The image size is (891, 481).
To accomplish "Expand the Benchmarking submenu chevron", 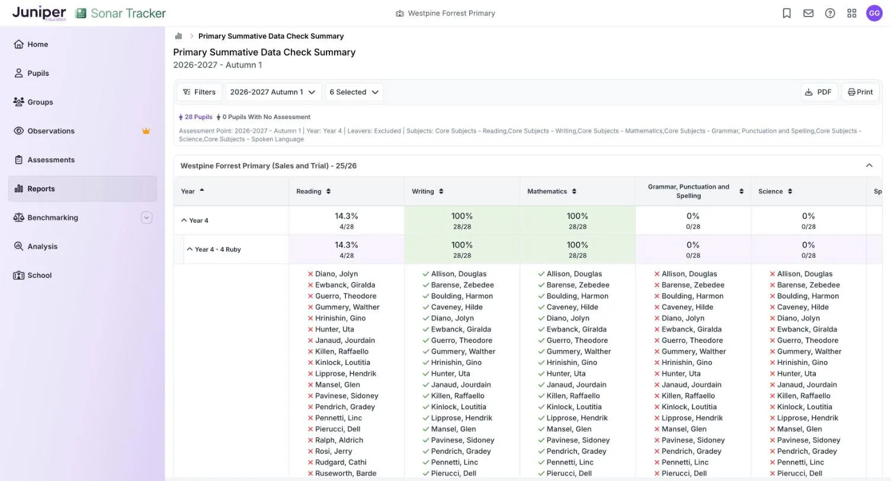I will point(146,217).
